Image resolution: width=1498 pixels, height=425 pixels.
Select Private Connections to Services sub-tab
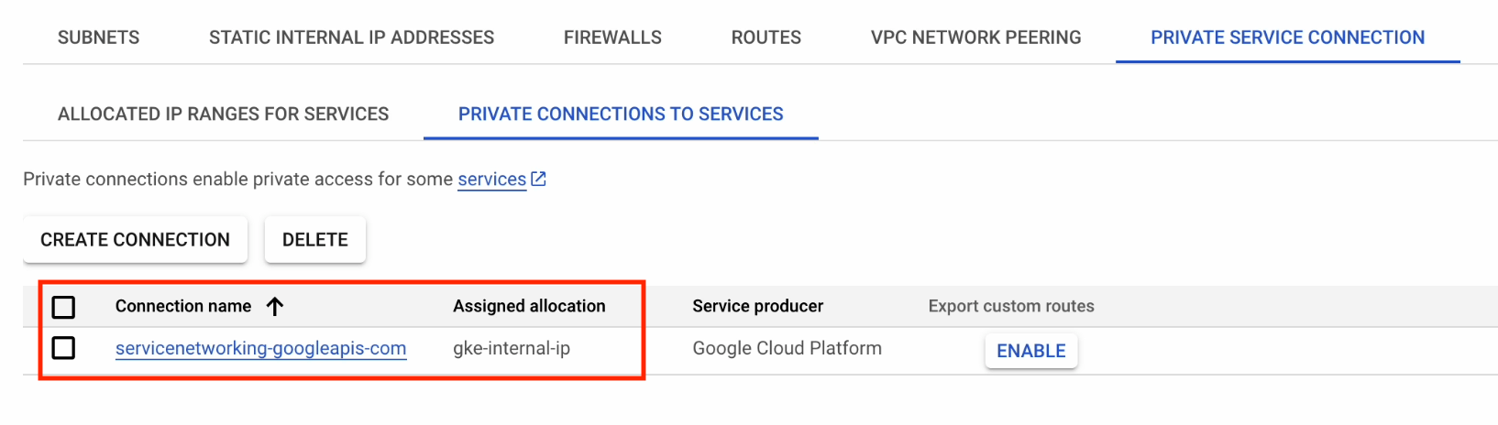[x=621, y=114]
